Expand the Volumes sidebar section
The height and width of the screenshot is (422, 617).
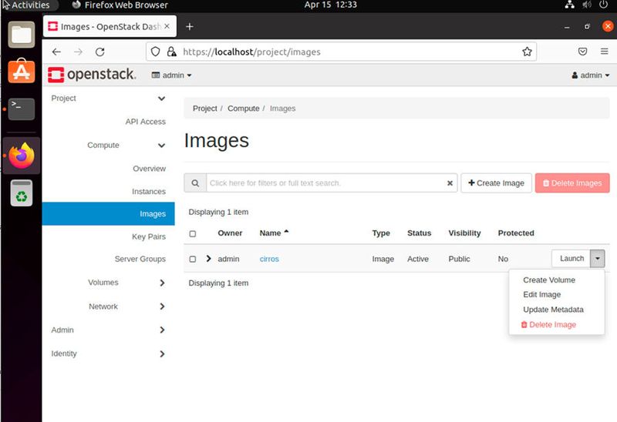(162, 283)
